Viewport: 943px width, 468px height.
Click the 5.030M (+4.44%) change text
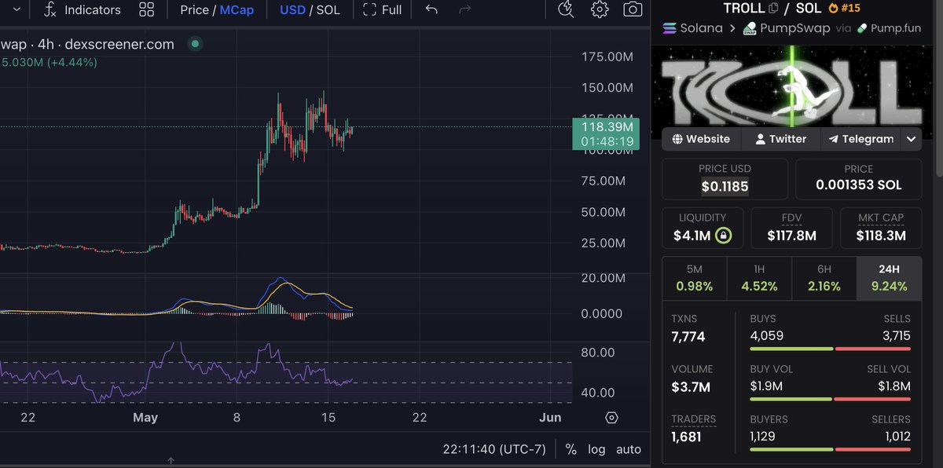50,62
